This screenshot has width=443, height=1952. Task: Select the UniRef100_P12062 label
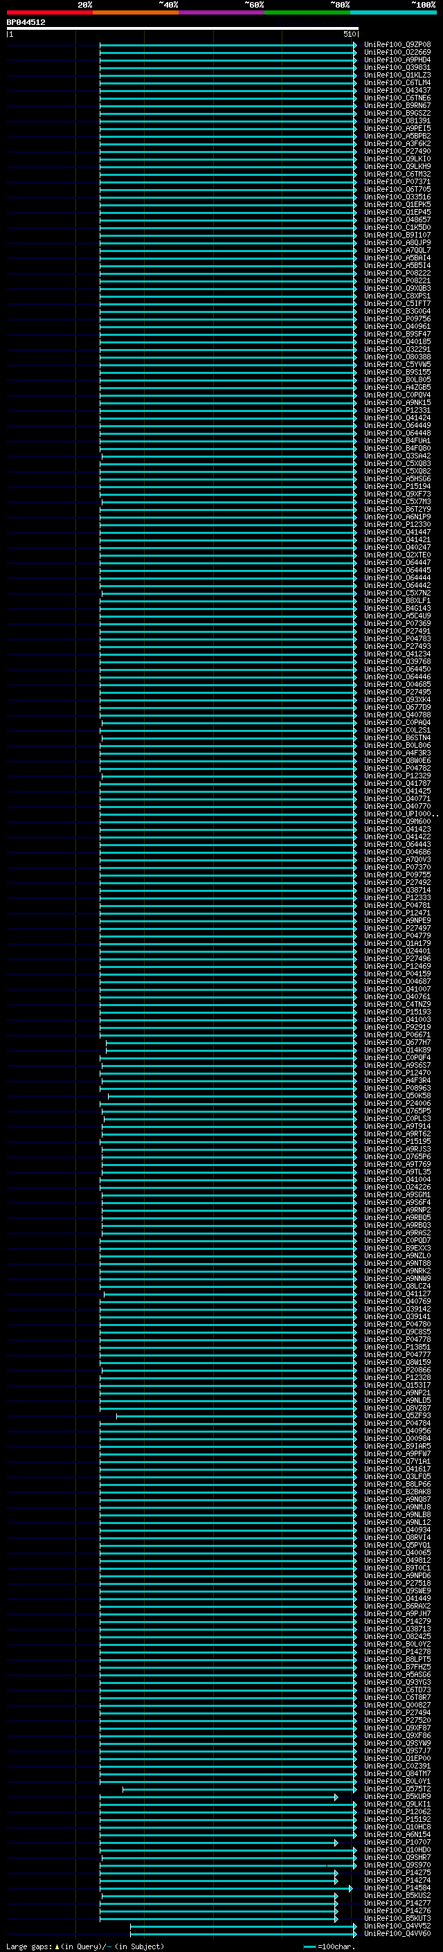(x=397, y=1812)
